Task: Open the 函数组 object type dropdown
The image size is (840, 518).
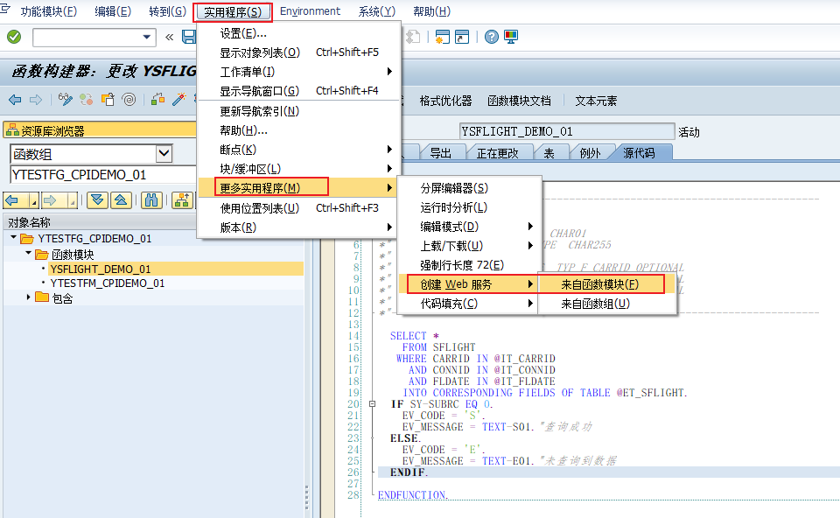Action: (x=164, y=154)
